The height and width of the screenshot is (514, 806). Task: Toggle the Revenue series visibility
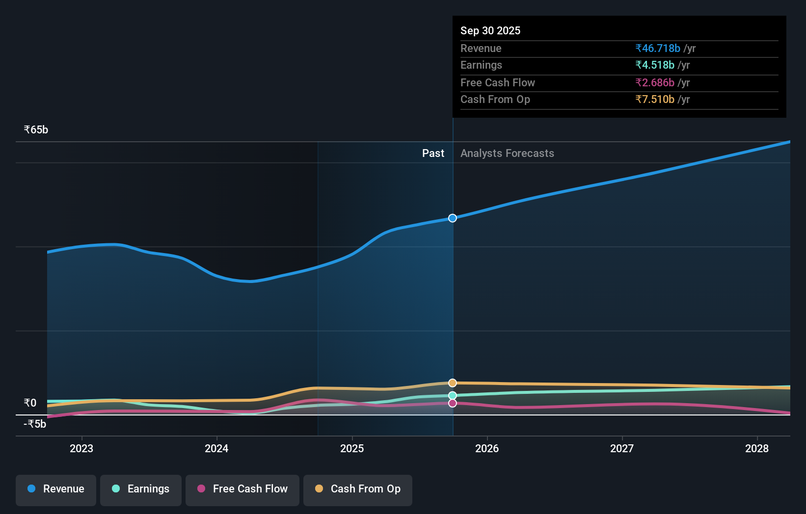55,490
